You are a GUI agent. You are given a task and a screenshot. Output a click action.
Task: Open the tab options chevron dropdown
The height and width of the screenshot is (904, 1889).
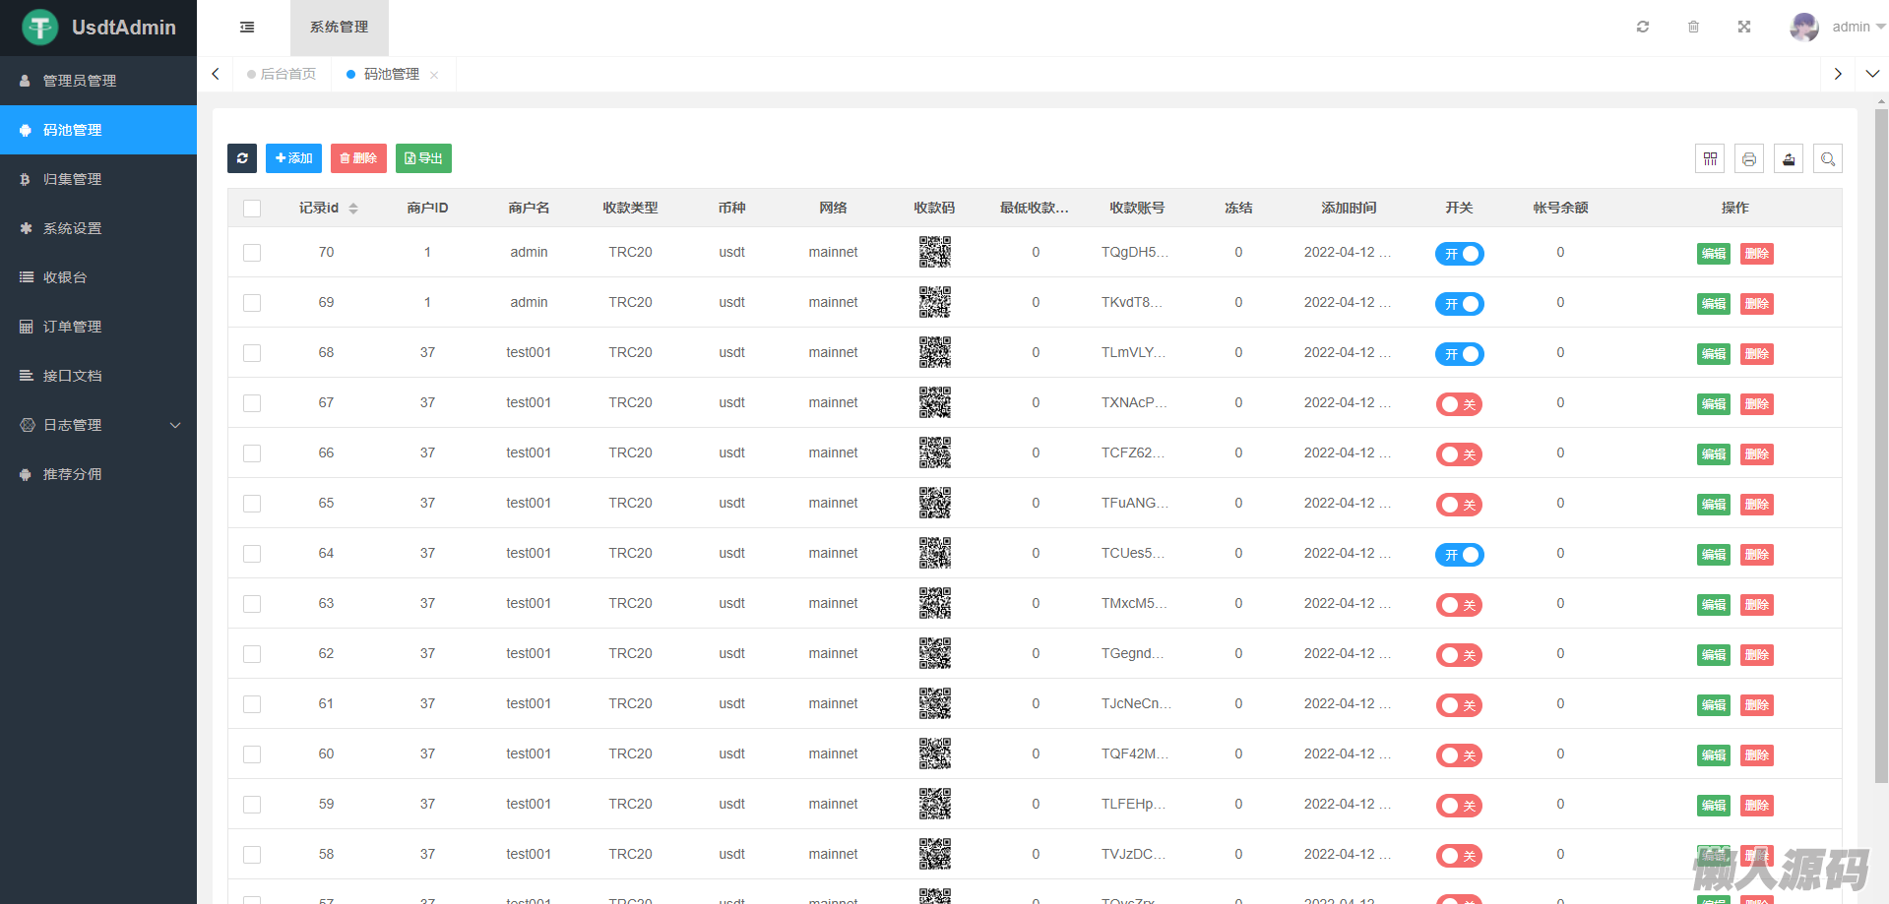pyautogui.click(x=1872, y=74)
